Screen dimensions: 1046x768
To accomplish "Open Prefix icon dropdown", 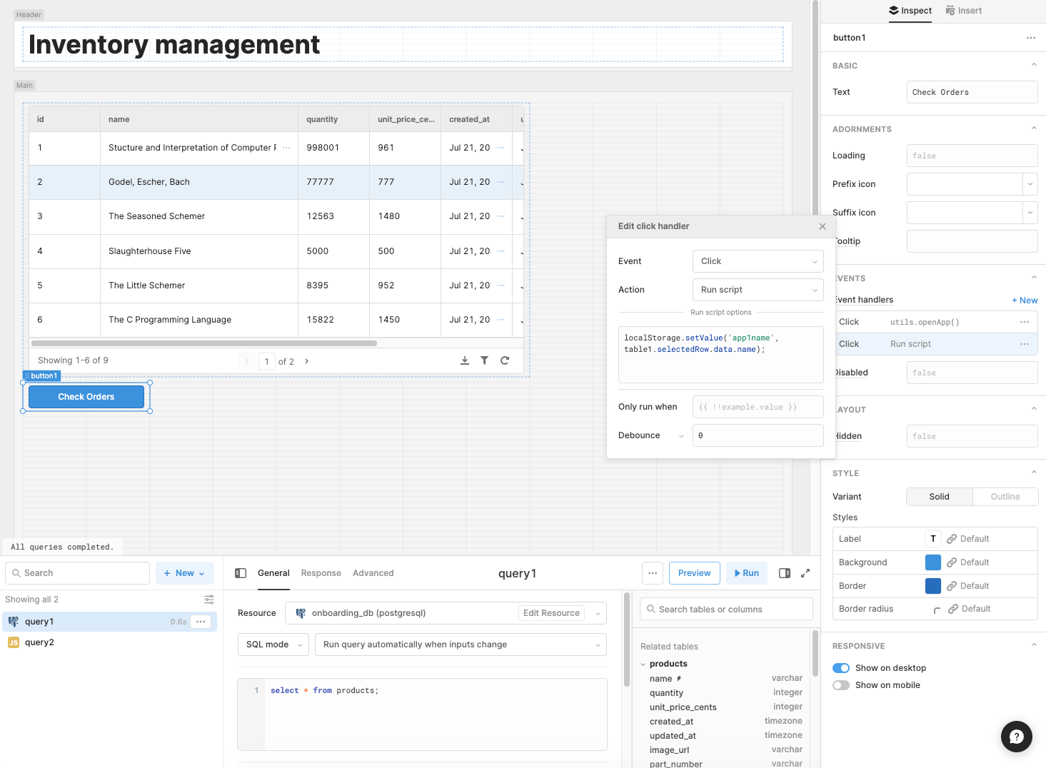I will coord(1030,184).
